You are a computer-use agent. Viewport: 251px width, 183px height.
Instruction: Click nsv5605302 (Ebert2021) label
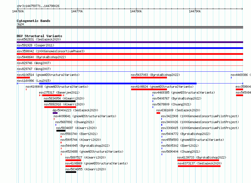pyautogui.click(x=180, y=146)
